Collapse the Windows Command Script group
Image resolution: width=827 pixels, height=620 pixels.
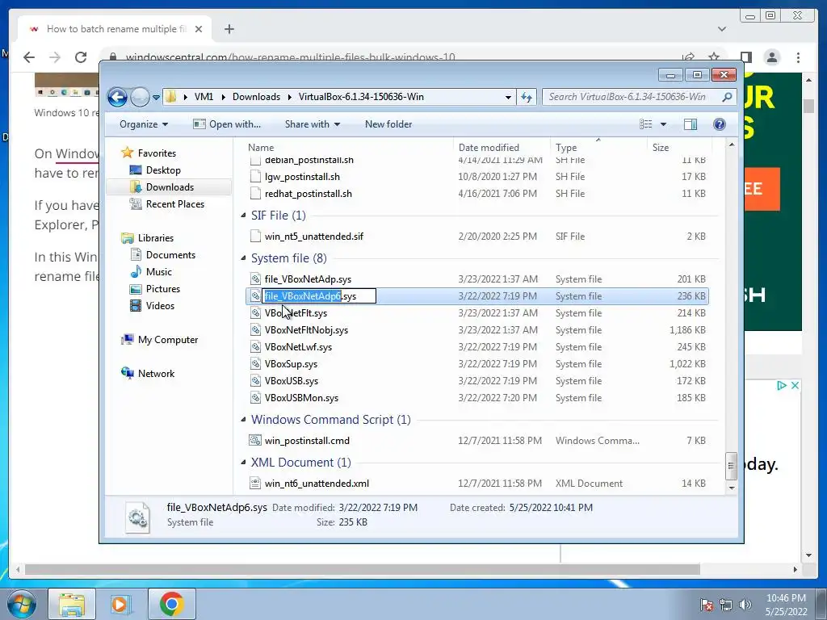(x=243, y=420)
